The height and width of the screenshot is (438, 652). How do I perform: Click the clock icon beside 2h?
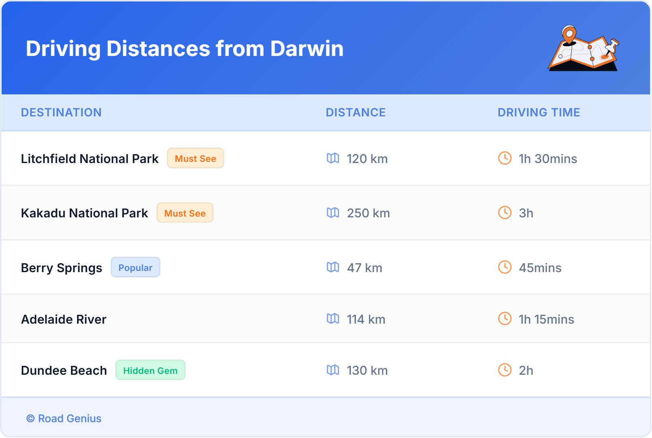coord(504,370)
